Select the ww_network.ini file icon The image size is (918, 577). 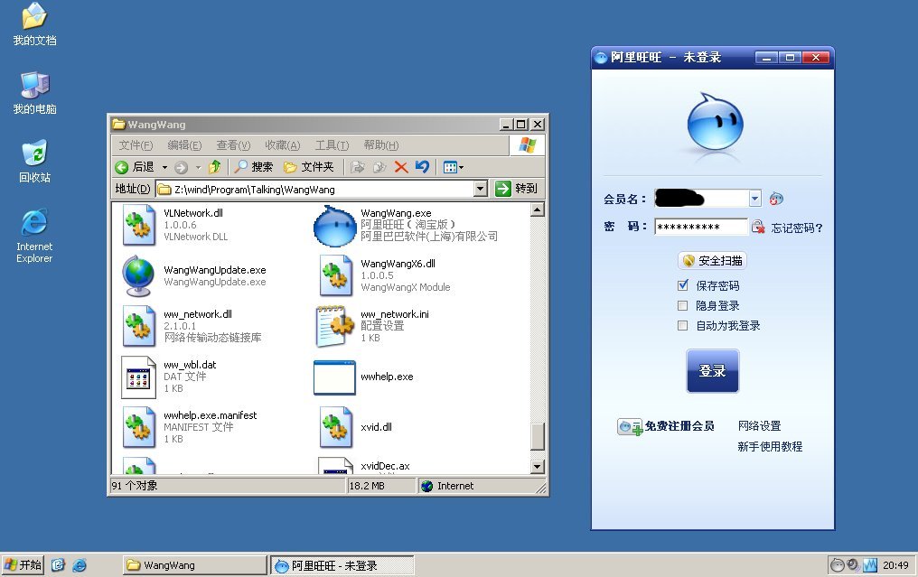tap(335, 326)
